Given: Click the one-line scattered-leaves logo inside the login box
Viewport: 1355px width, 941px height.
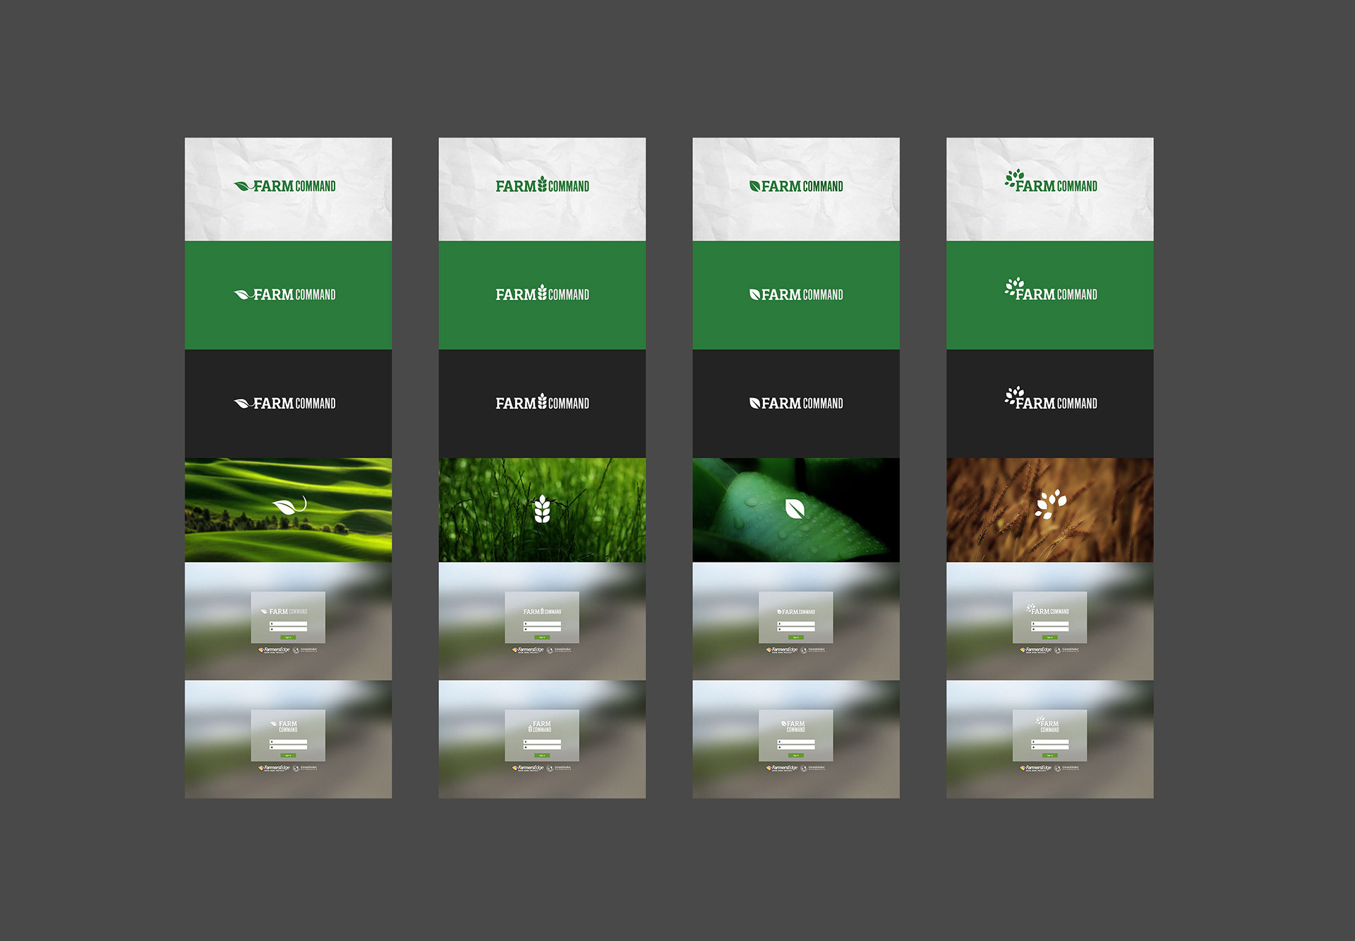Looking at the screenshot, I should coord(1048,609).
